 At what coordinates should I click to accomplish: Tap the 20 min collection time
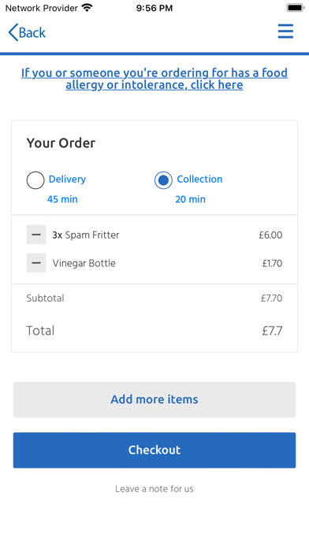[x=191, y=199]
